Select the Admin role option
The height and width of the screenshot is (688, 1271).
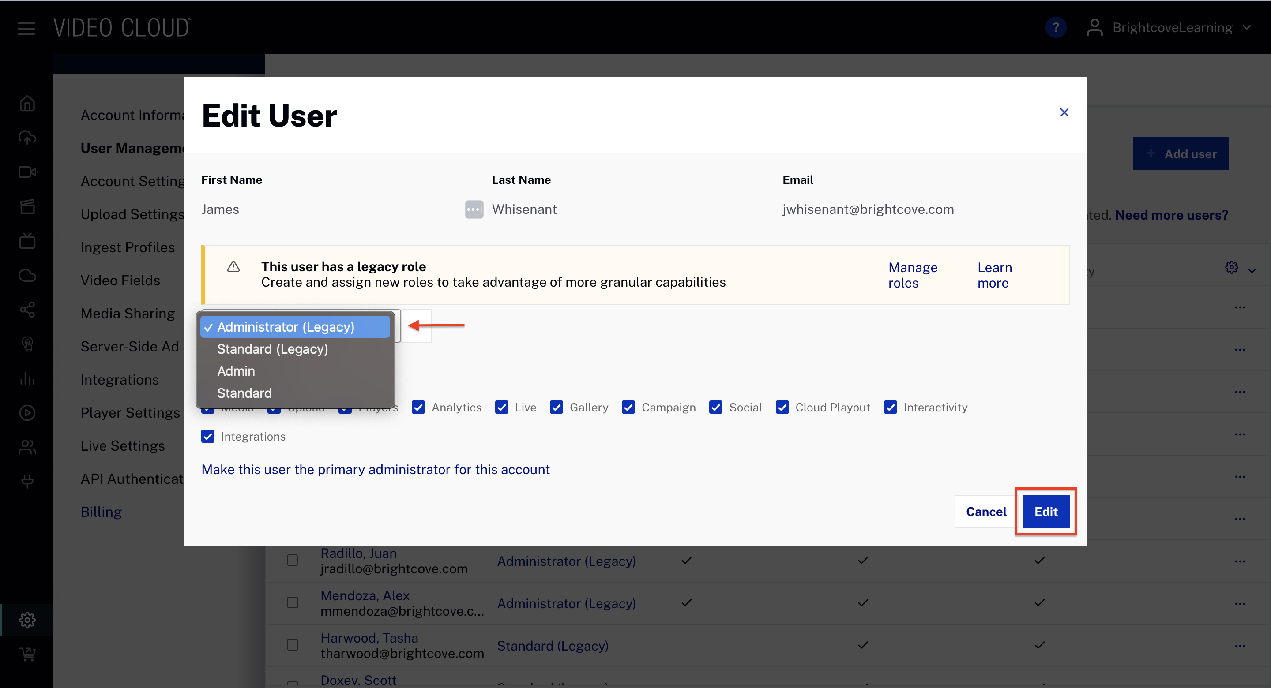(x=236, y=371)
